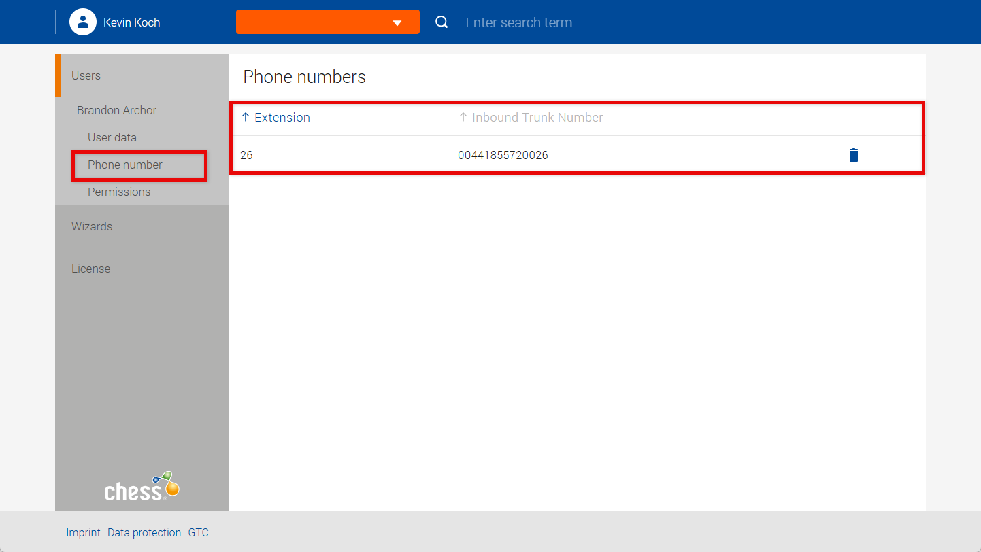Click the Inbound Trunk Number sort arrow
The height and width of the screenshot is (552, 981).
pyautogui.click(x=463, y=117)
